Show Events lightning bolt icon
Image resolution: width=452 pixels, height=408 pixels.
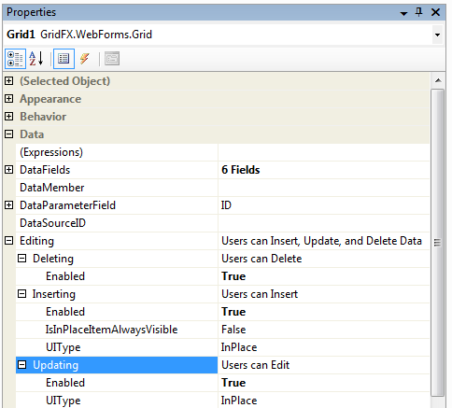point(85,59)
